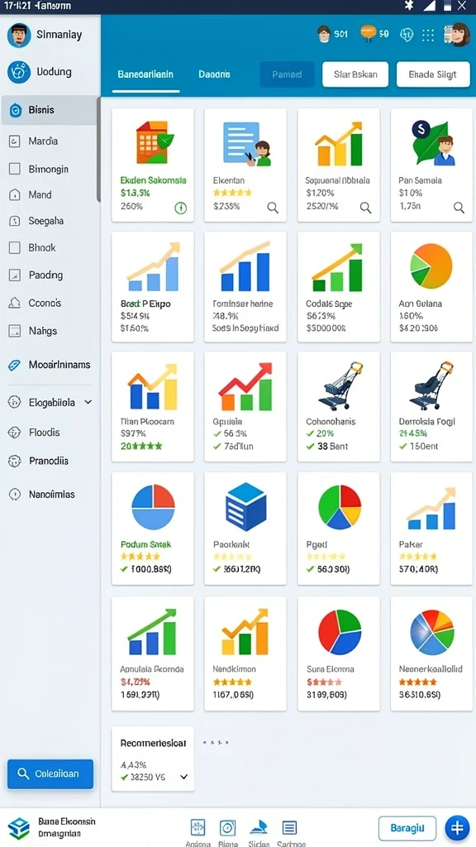The width and height of the screenshot is (476, 847).
Task: Click the blue plus button at bottom right
Action: pos(457,827)
